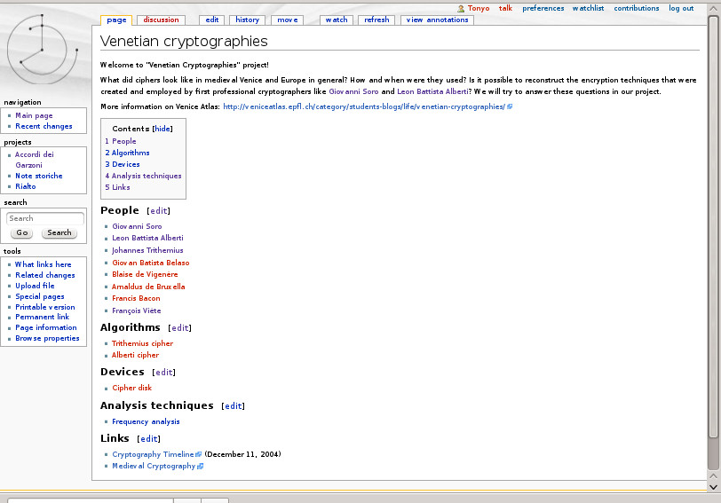The height and width of the screenshot is (503, 721).
Task: Click log out
Action: (x=681, y=8)
